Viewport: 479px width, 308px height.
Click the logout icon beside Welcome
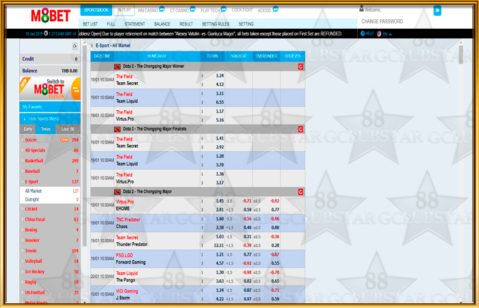437,11
